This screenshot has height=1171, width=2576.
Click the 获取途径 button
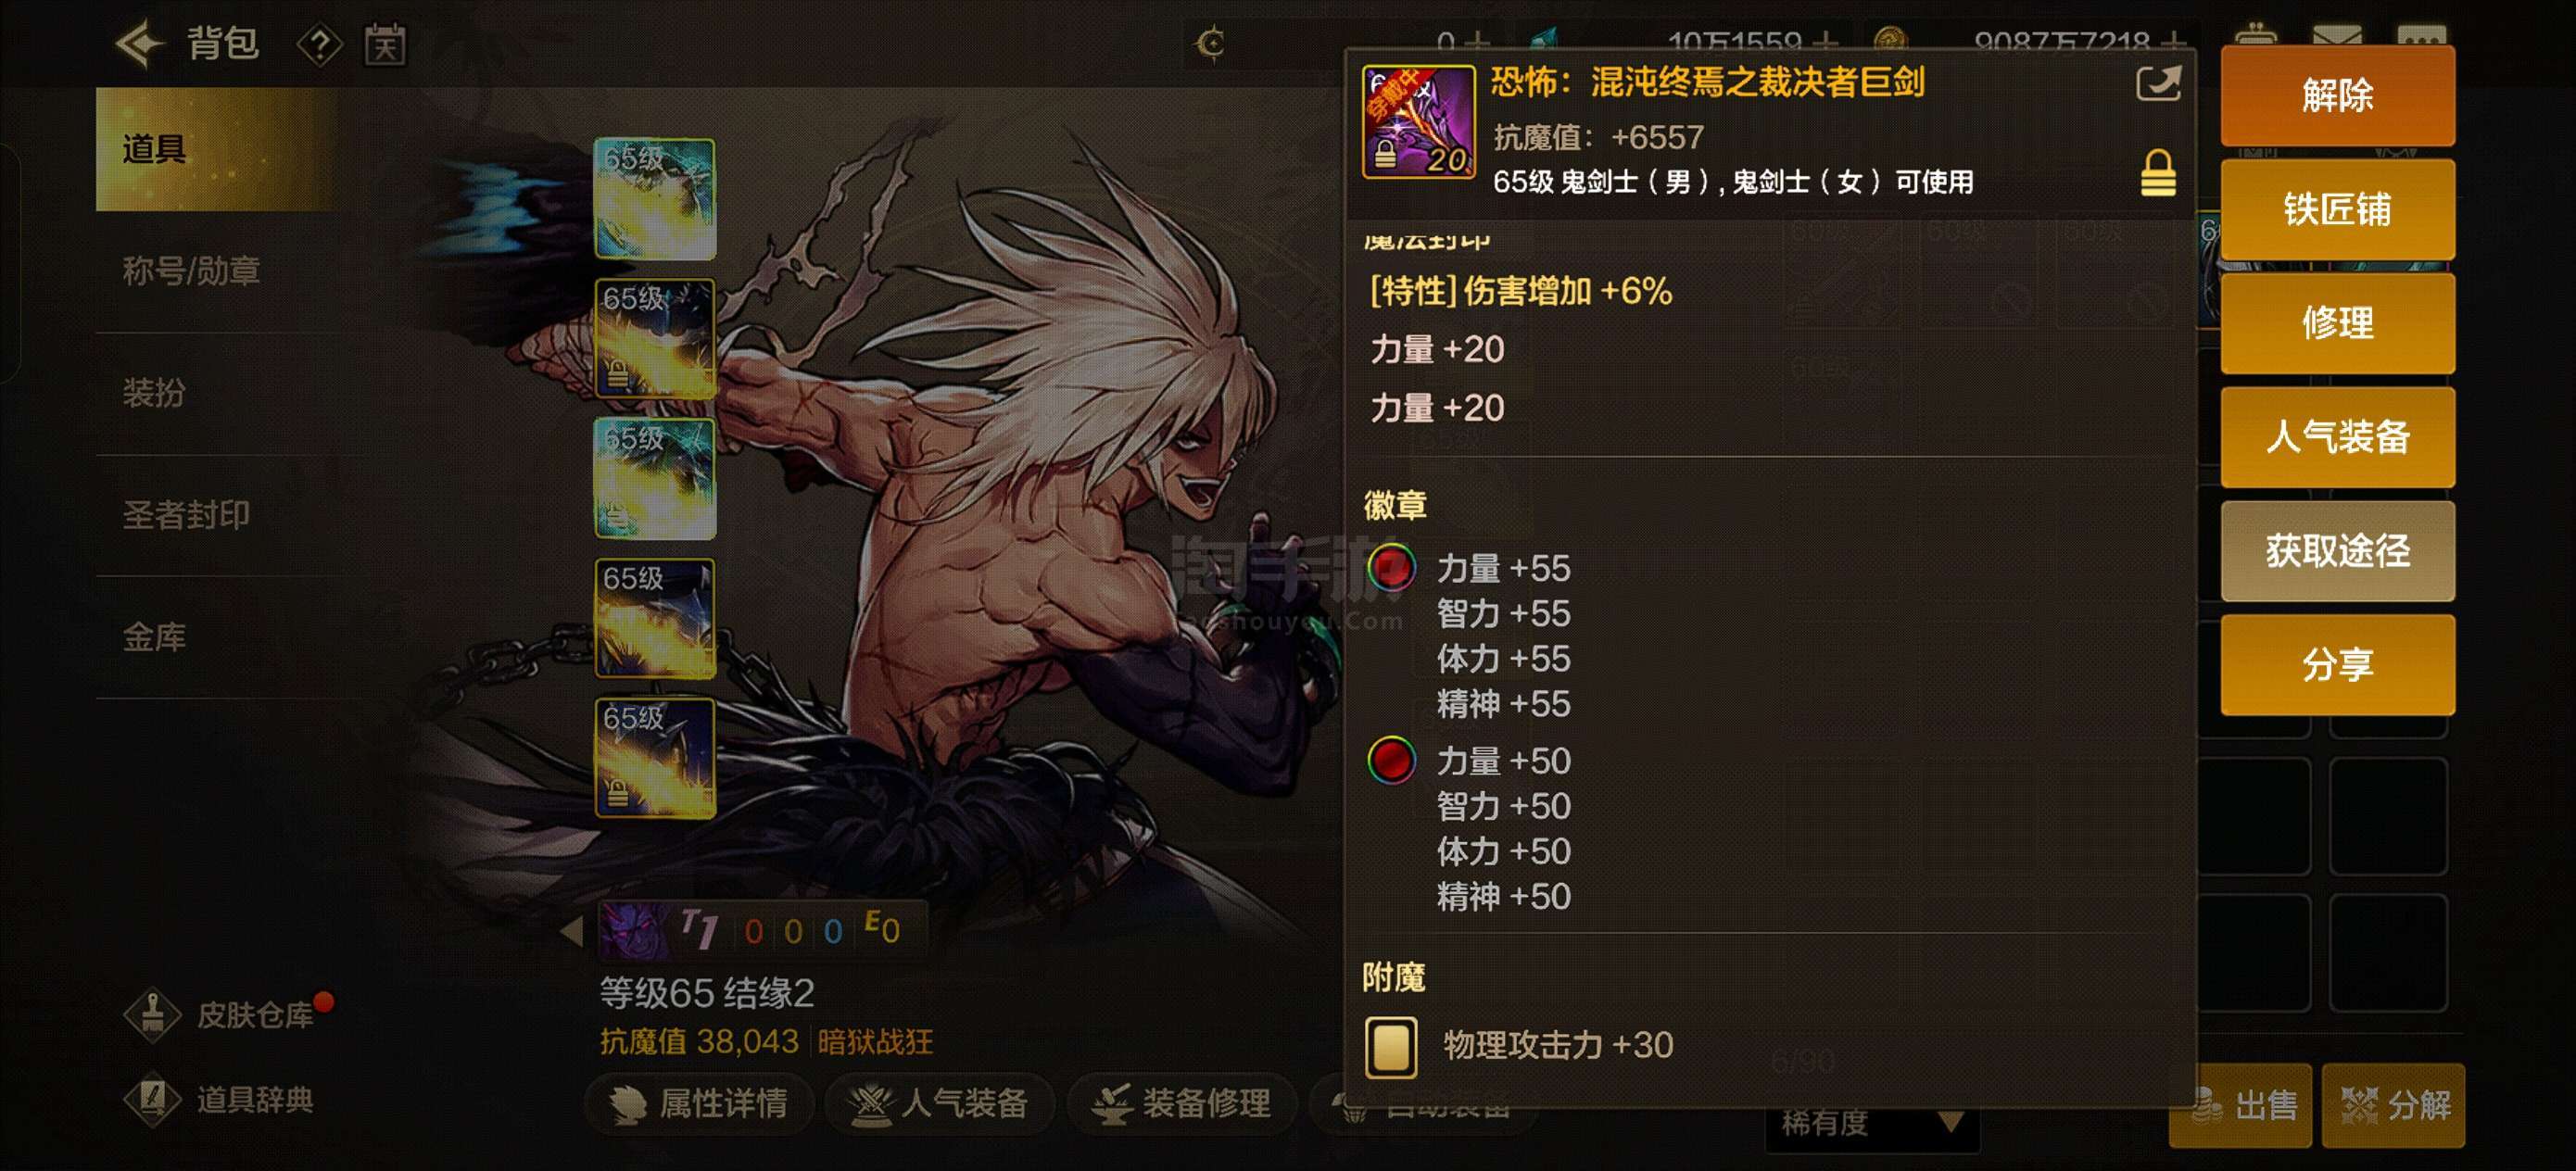click(x=2337, y=551)
